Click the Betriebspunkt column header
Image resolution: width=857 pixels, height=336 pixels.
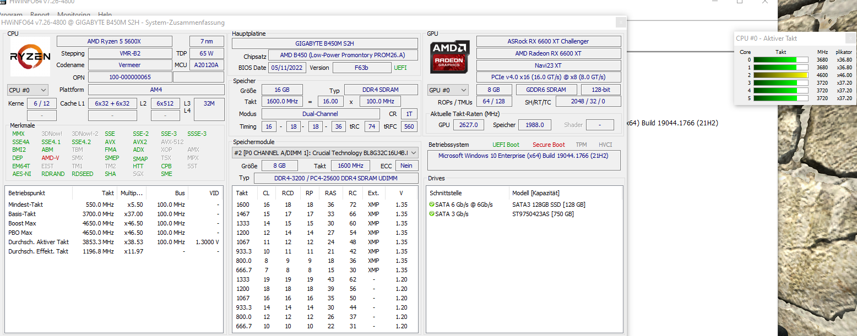(39, 193)
